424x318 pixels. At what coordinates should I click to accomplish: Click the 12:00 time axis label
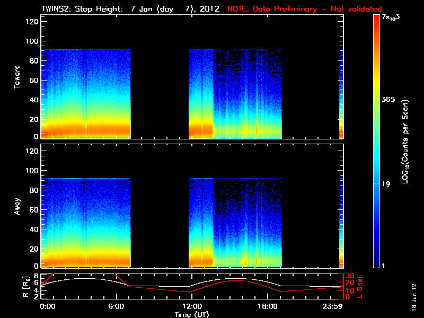click(x=192, y=306)
